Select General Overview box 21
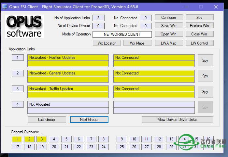228x157 pixels. click(66, 147)
